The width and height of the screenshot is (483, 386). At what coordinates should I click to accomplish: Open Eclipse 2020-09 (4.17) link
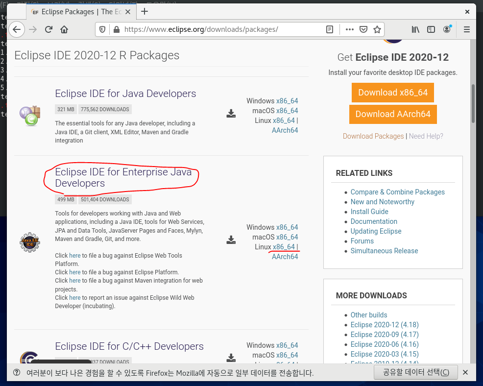(385, 335)
